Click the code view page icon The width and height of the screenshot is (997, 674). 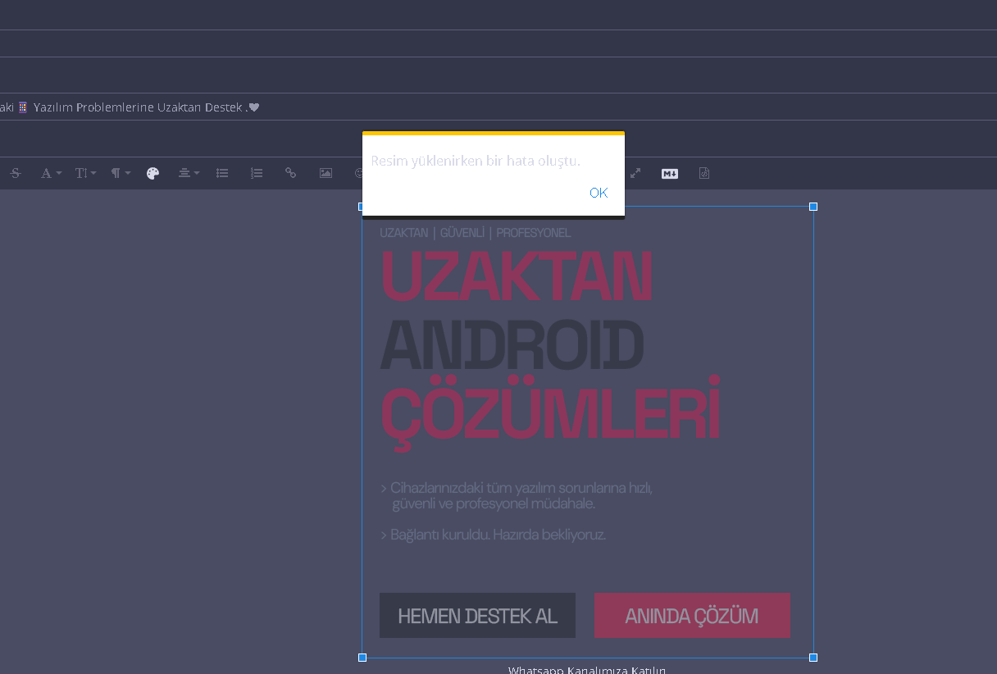704,173
